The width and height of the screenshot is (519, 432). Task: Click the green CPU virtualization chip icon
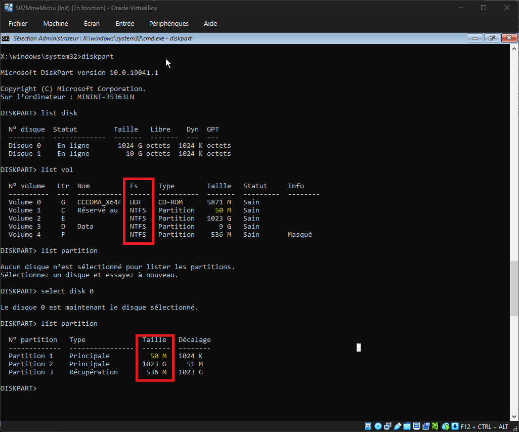436,426
